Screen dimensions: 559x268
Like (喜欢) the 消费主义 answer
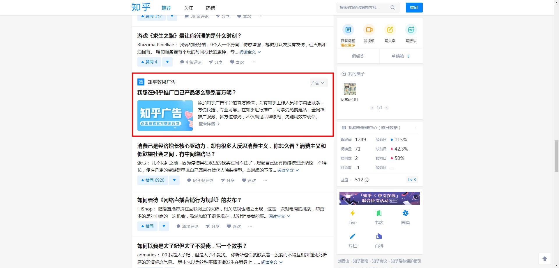tap(249, 181)
